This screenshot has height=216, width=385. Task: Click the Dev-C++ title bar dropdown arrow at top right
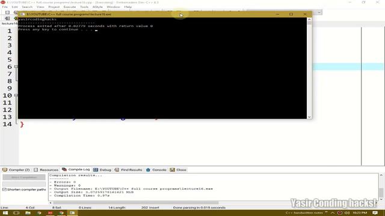(319, 12)
